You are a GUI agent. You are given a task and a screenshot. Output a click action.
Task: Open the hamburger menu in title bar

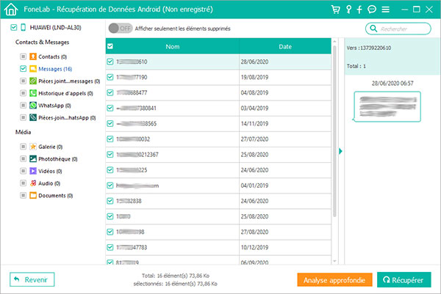click(x=387, y=10)
